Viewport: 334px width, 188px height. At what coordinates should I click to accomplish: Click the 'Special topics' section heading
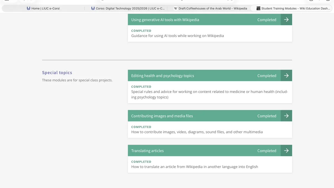pyautogui.click(x=57, y=73)
